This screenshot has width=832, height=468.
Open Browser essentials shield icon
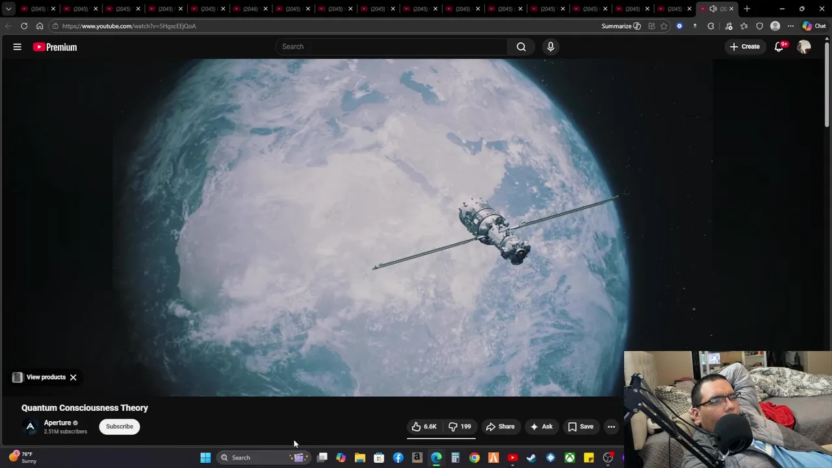[x=759, y=26]
